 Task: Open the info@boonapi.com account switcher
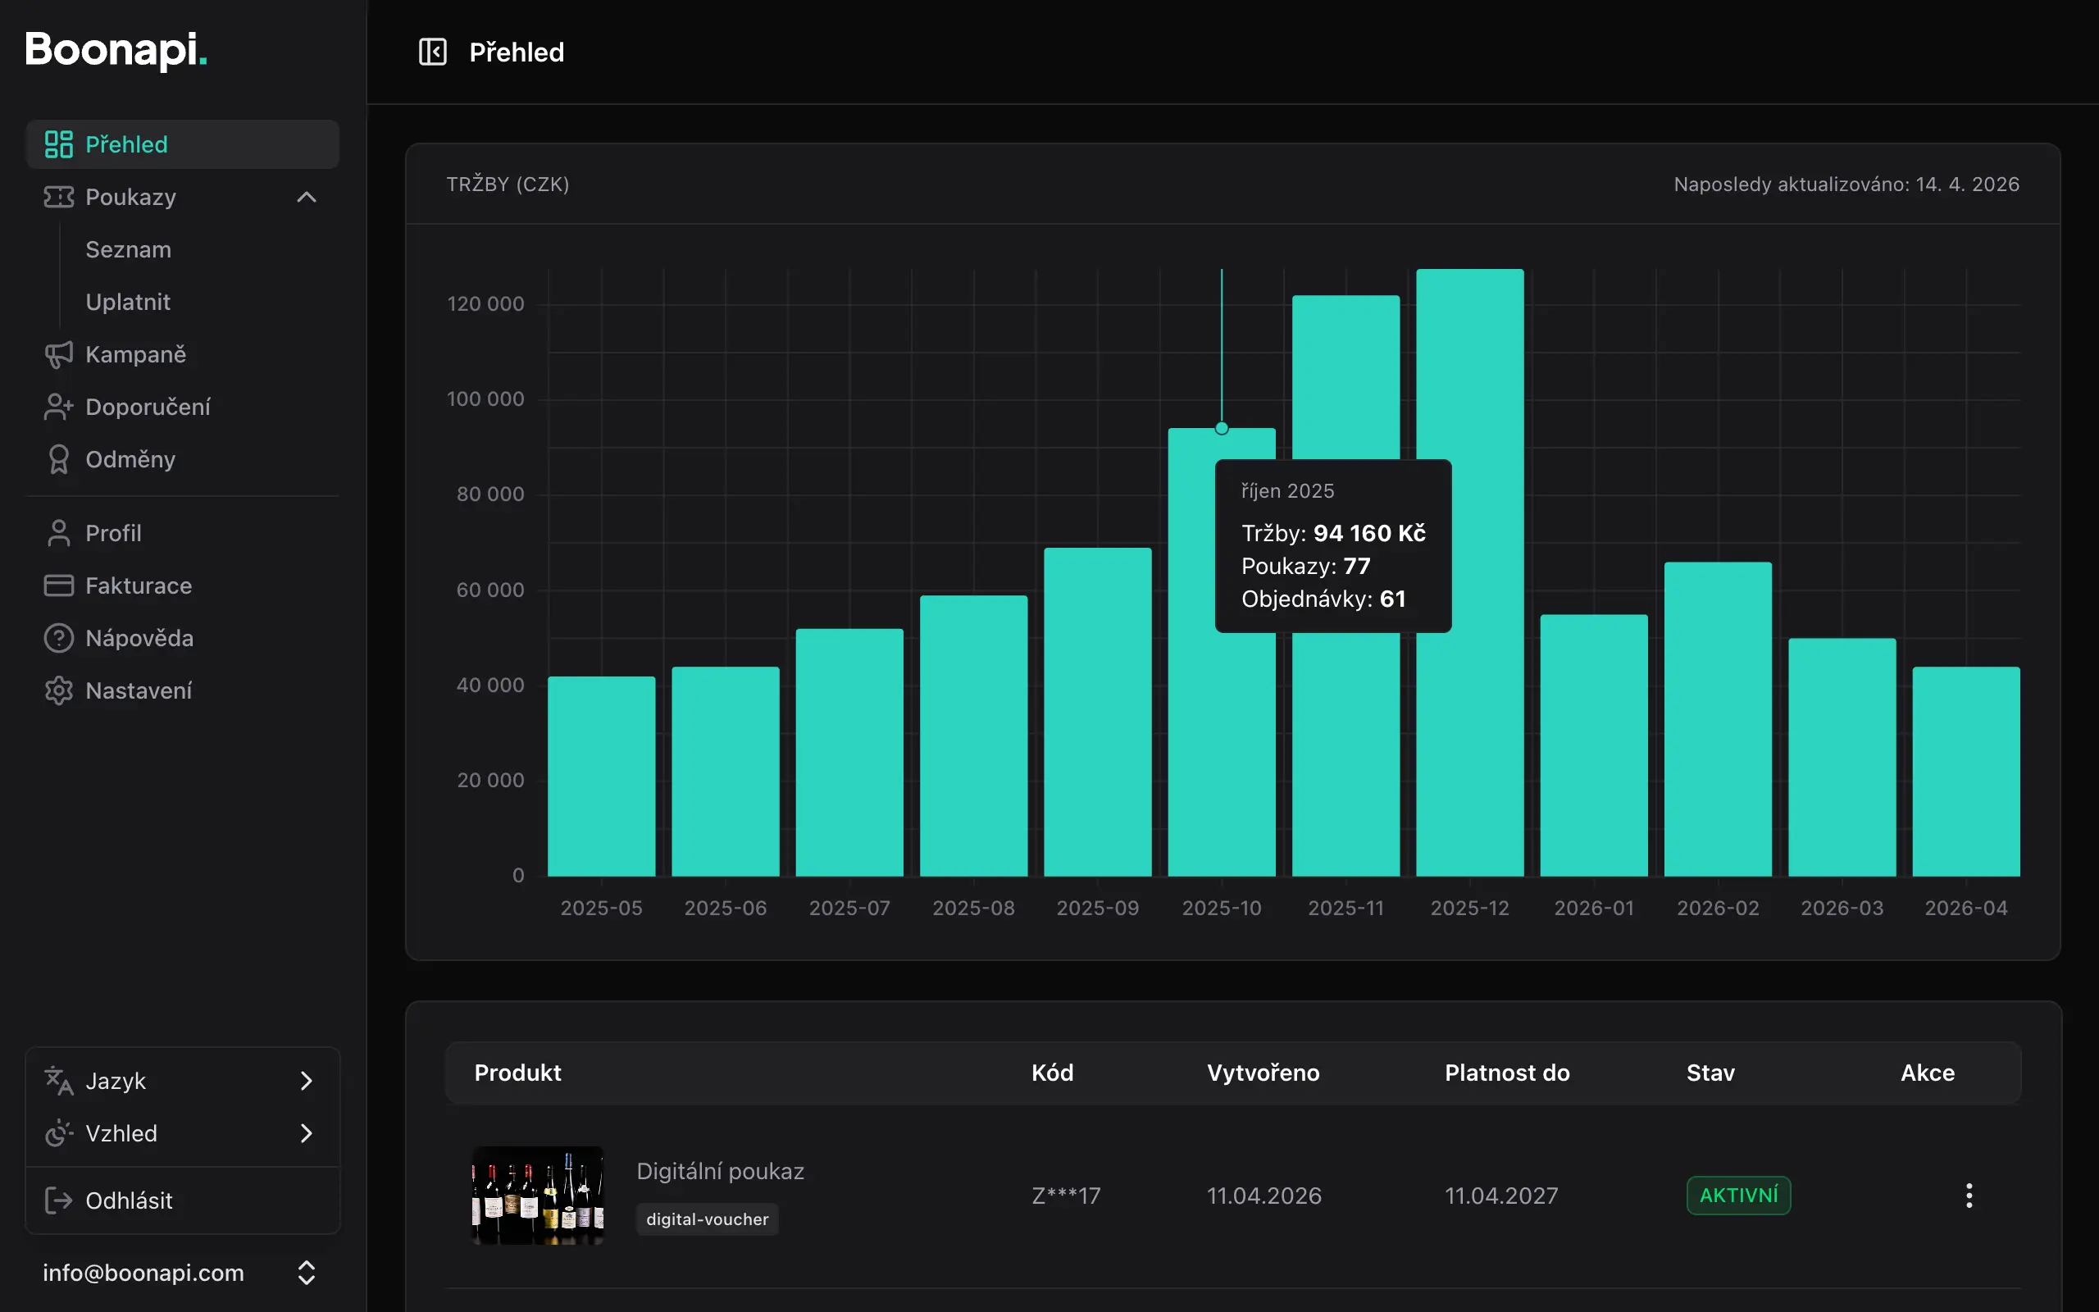pyautogui.click(x=305, y=1272)
